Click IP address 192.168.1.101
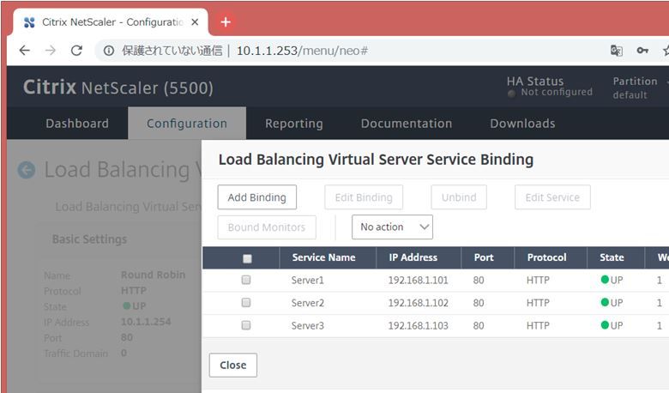The height and width of the screenshot is (393, 669). 419,281
